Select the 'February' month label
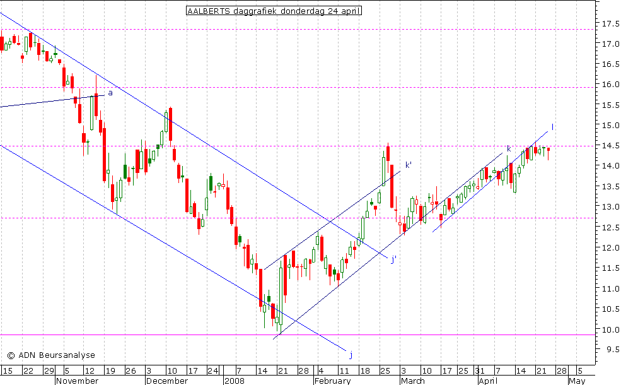This screenshot has width=621, height=385. tap(333, 381)
